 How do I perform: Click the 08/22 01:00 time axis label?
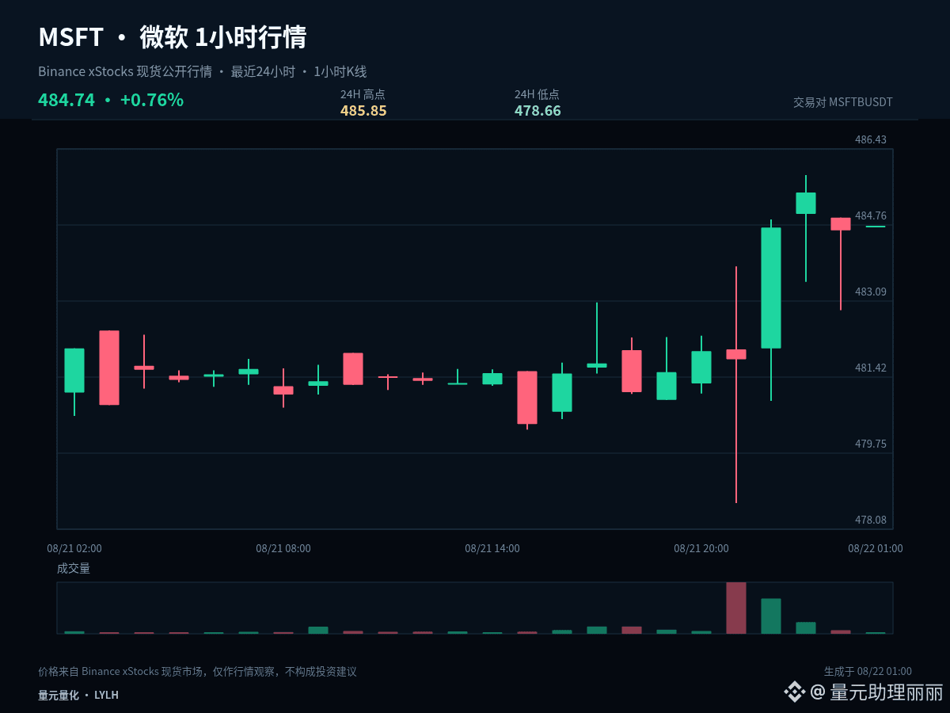876,548
